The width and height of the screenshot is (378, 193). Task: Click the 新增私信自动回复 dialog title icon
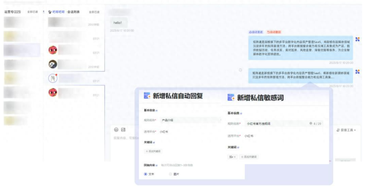pyautogui.click(x=147, y=96)
